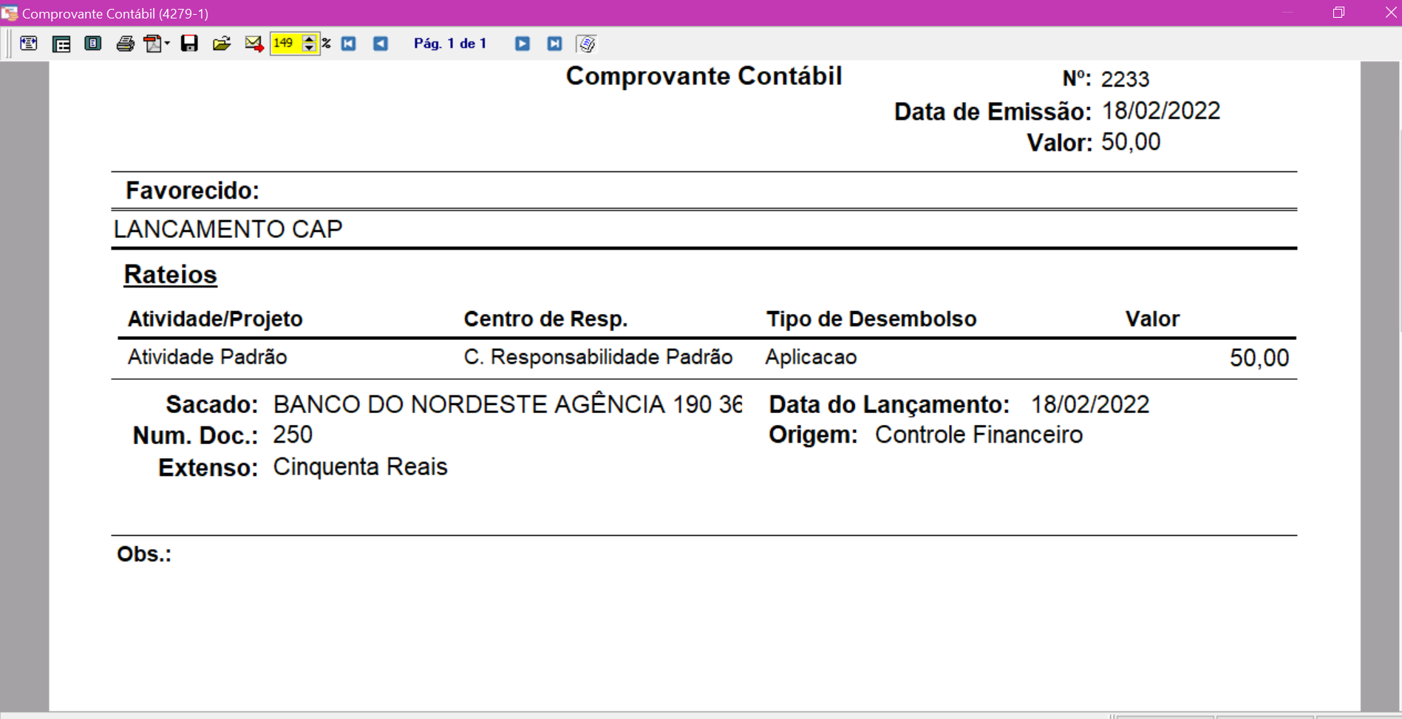The height and width of the screenshot is (719, 1402).
Task: Go to the next page
Action: [523, 44]
